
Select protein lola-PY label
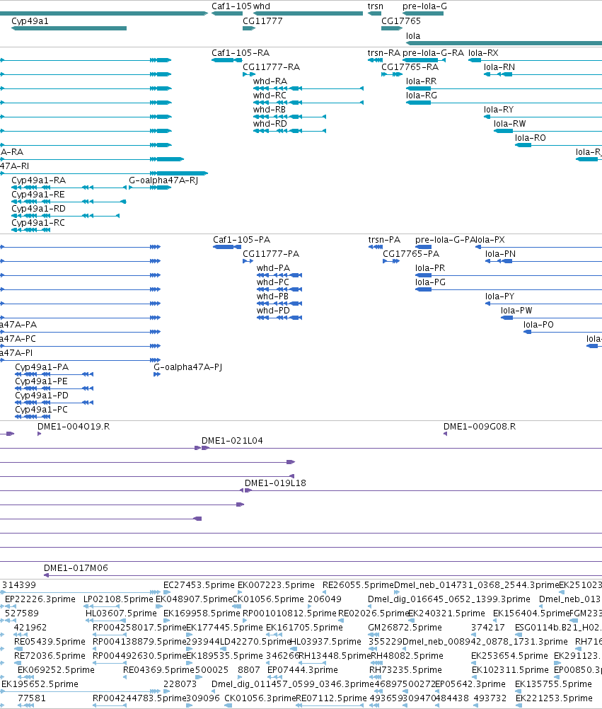click(x=500, y=296)
